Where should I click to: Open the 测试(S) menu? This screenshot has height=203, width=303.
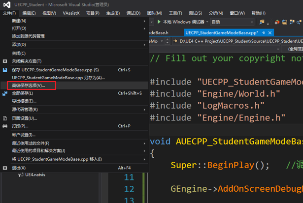click(x=196, y=13)
